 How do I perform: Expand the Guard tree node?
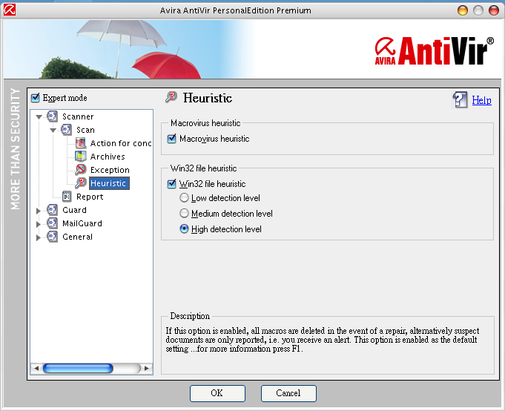39,211
